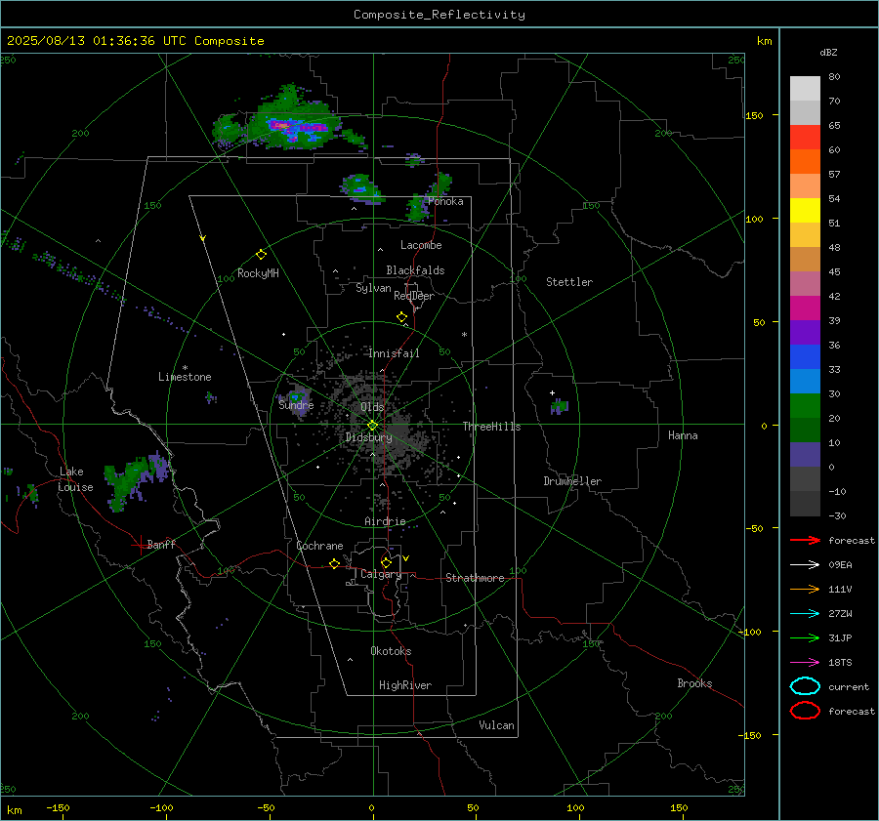Click the 30 dBZ light blue swatch
Screen dimensions: 879x821
point(805,381)
